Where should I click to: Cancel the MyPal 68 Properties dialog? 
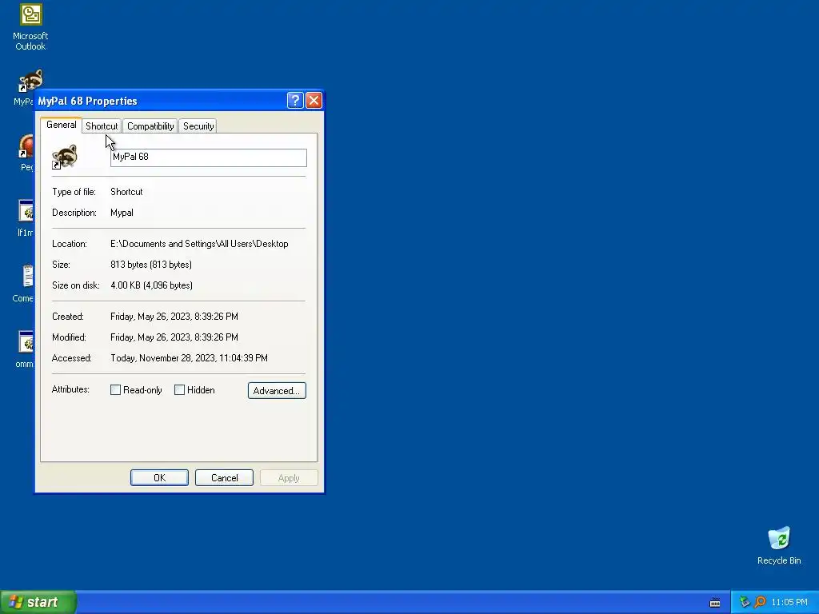pos(224,478)
